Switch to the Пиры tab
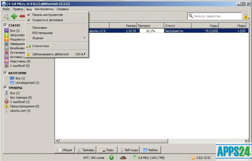This screenshot has width=252, height=161. (x=107, y=150)
